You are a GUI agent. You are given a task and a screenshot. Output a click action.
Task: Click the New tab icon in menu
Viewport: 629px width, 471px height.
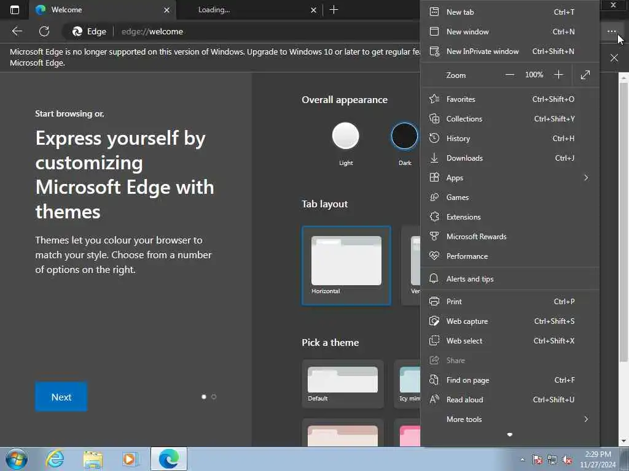[434, 12]
